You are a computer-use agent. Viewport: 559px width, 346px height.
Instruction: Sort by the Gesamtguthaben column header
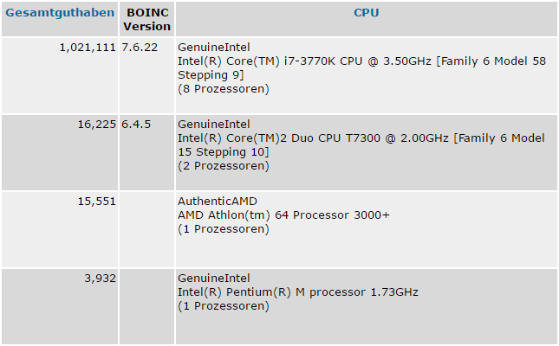coord(60,13)
